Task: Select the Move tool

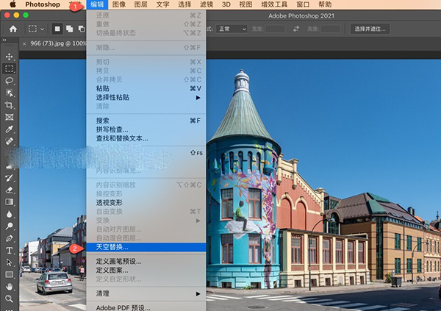Action: coord(10,57)
